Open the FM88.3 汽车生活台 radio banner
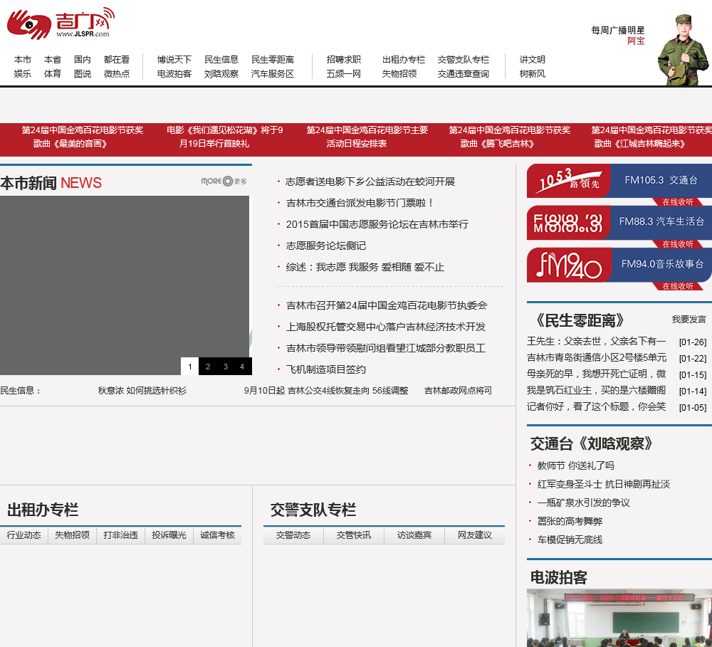 tap(619, 223)
